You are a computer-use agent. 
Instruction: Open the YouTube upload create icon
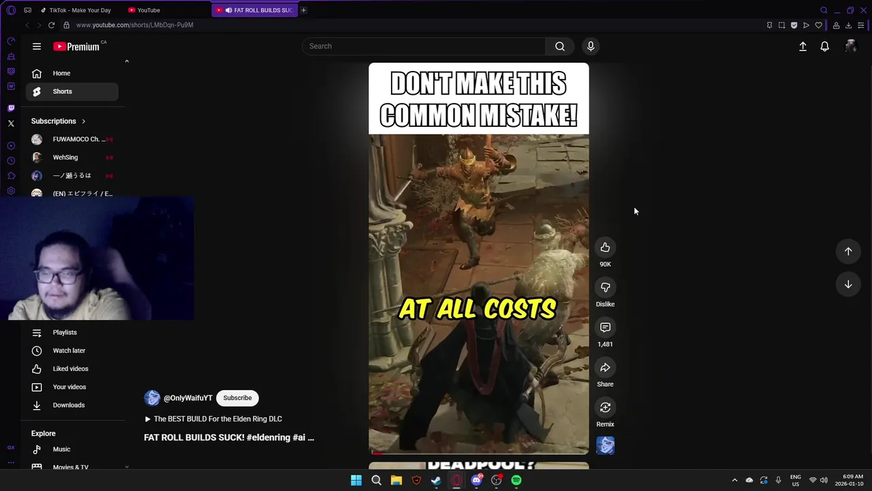803,46
